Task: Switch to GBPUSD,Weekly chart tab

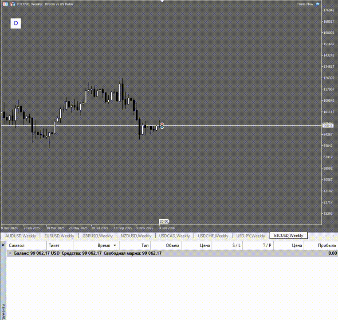Action: point(98,236)
